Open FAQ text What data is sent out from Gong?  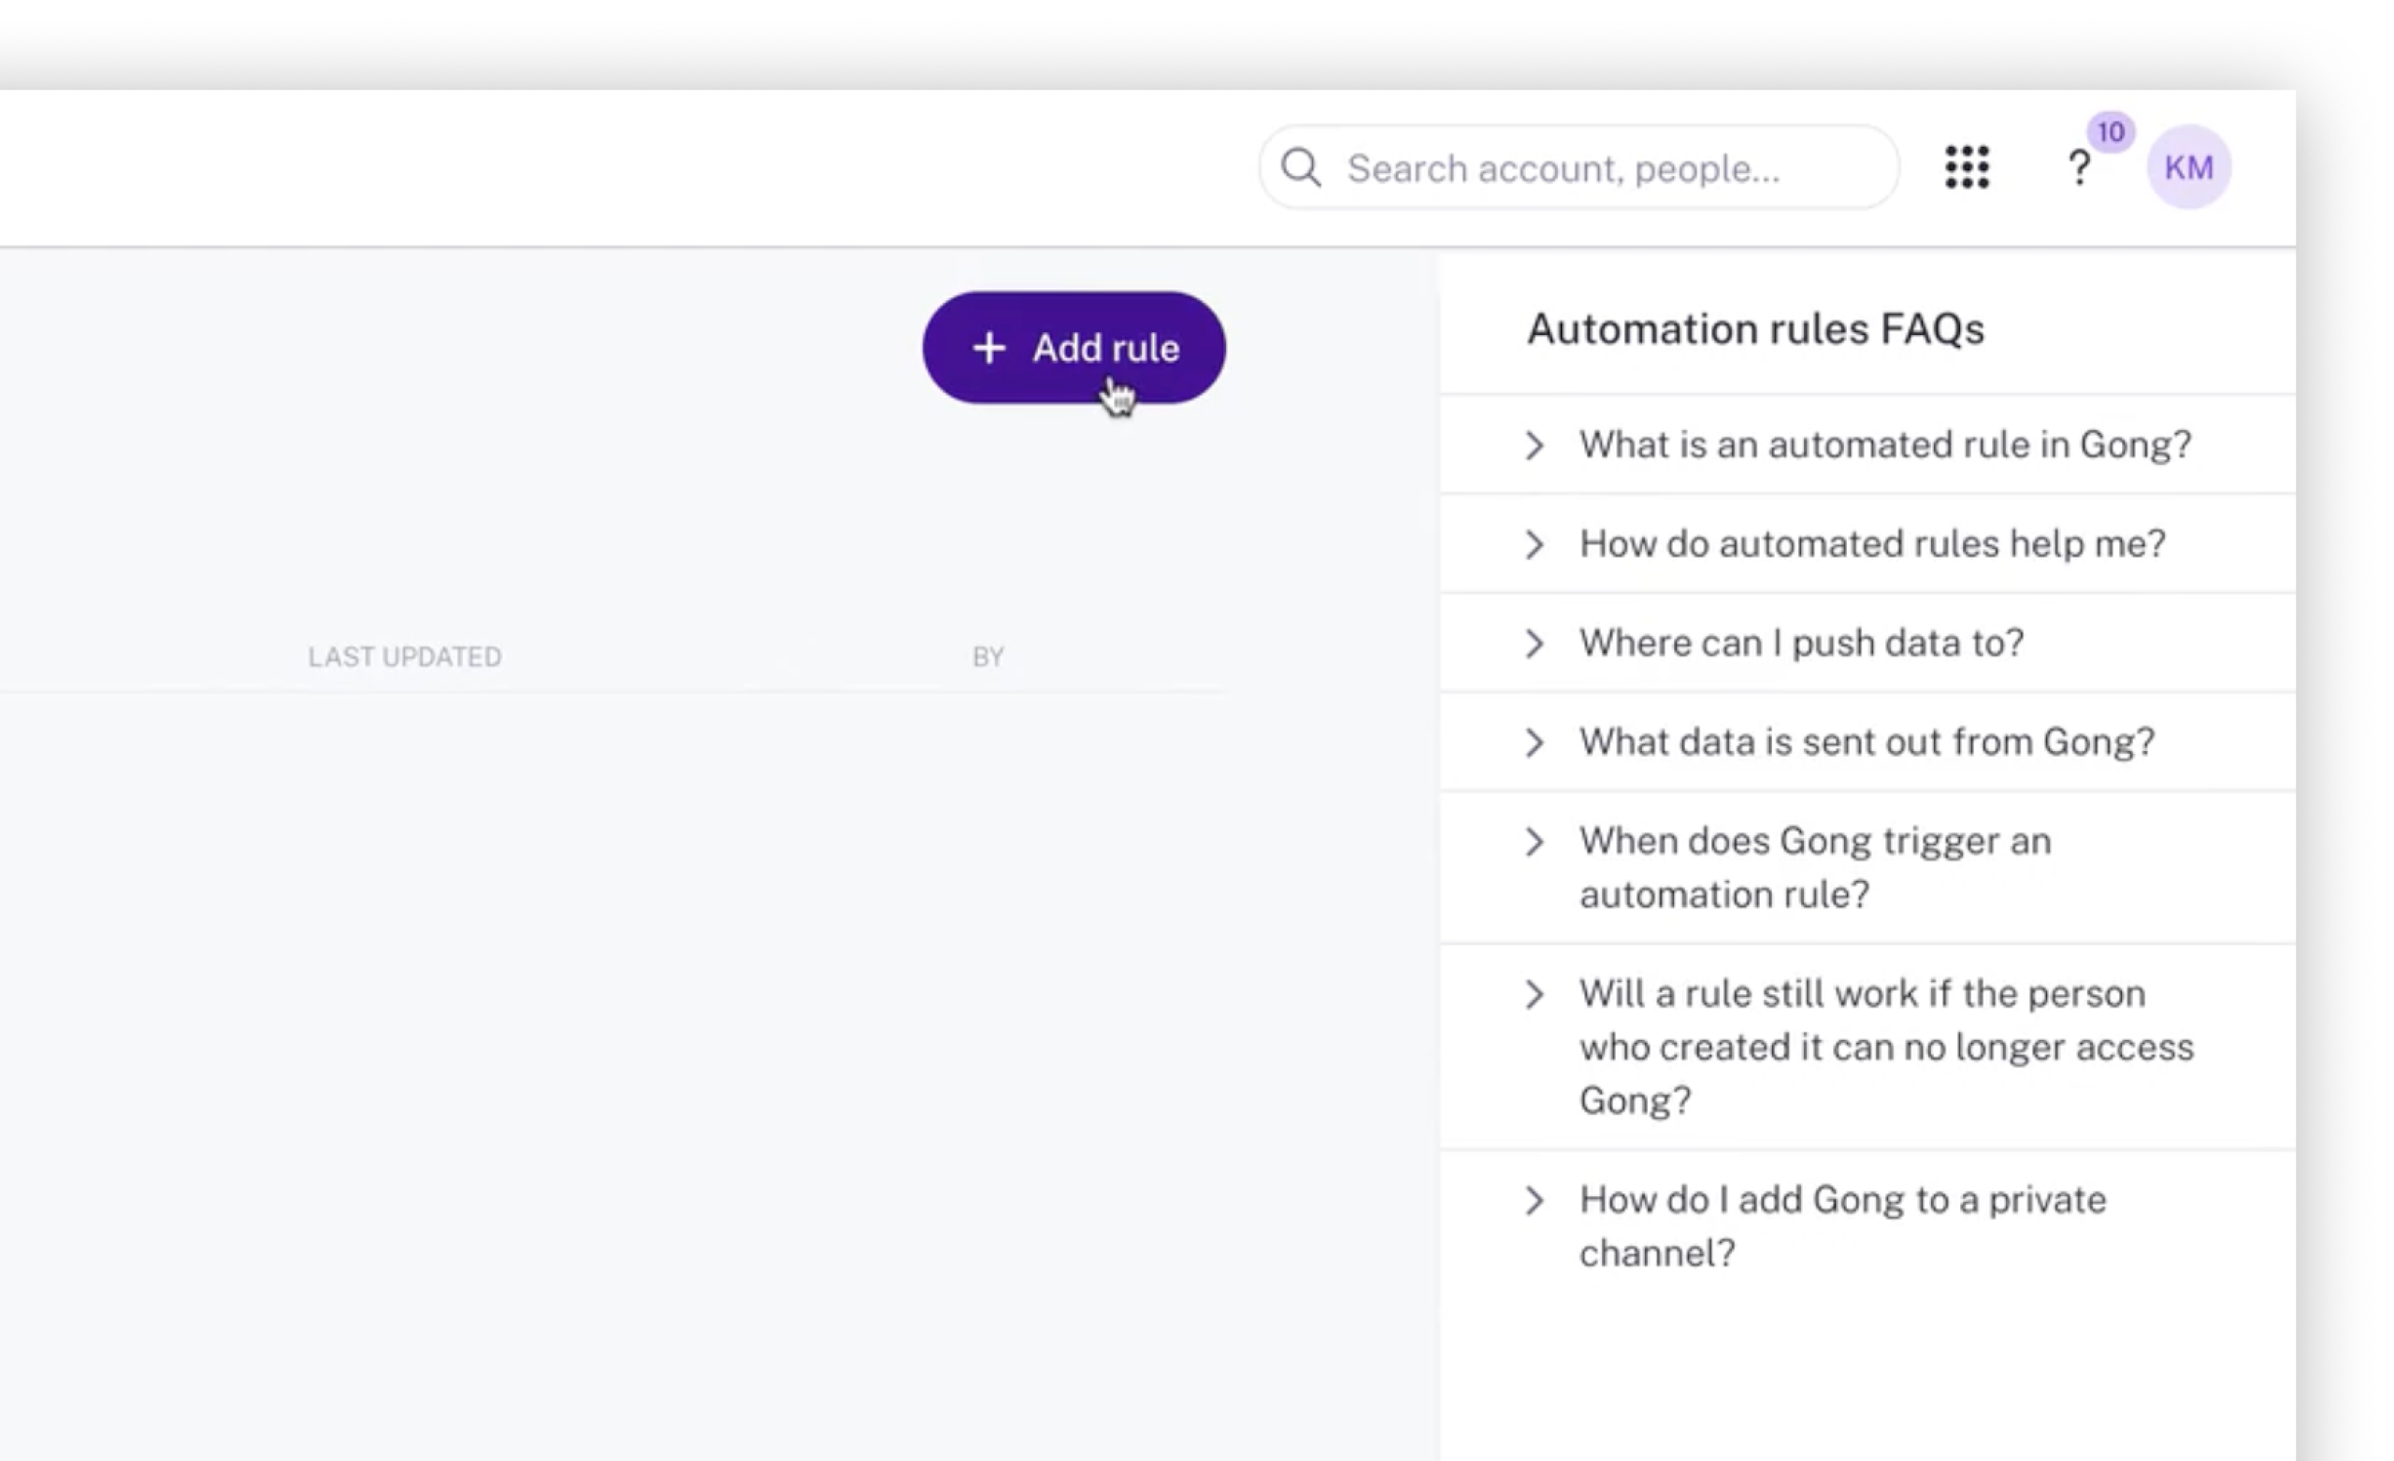coord(1867,743)
